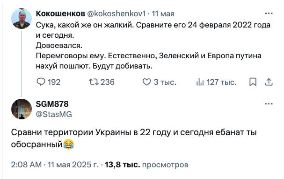The image size is (284, 179).
Task: View analytics bars icon with 127 тыс.
Action: [200, 83]
